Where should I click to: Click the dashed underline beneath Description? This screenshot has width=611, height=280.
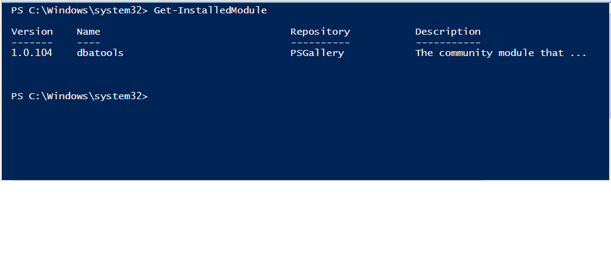[448, 43]
